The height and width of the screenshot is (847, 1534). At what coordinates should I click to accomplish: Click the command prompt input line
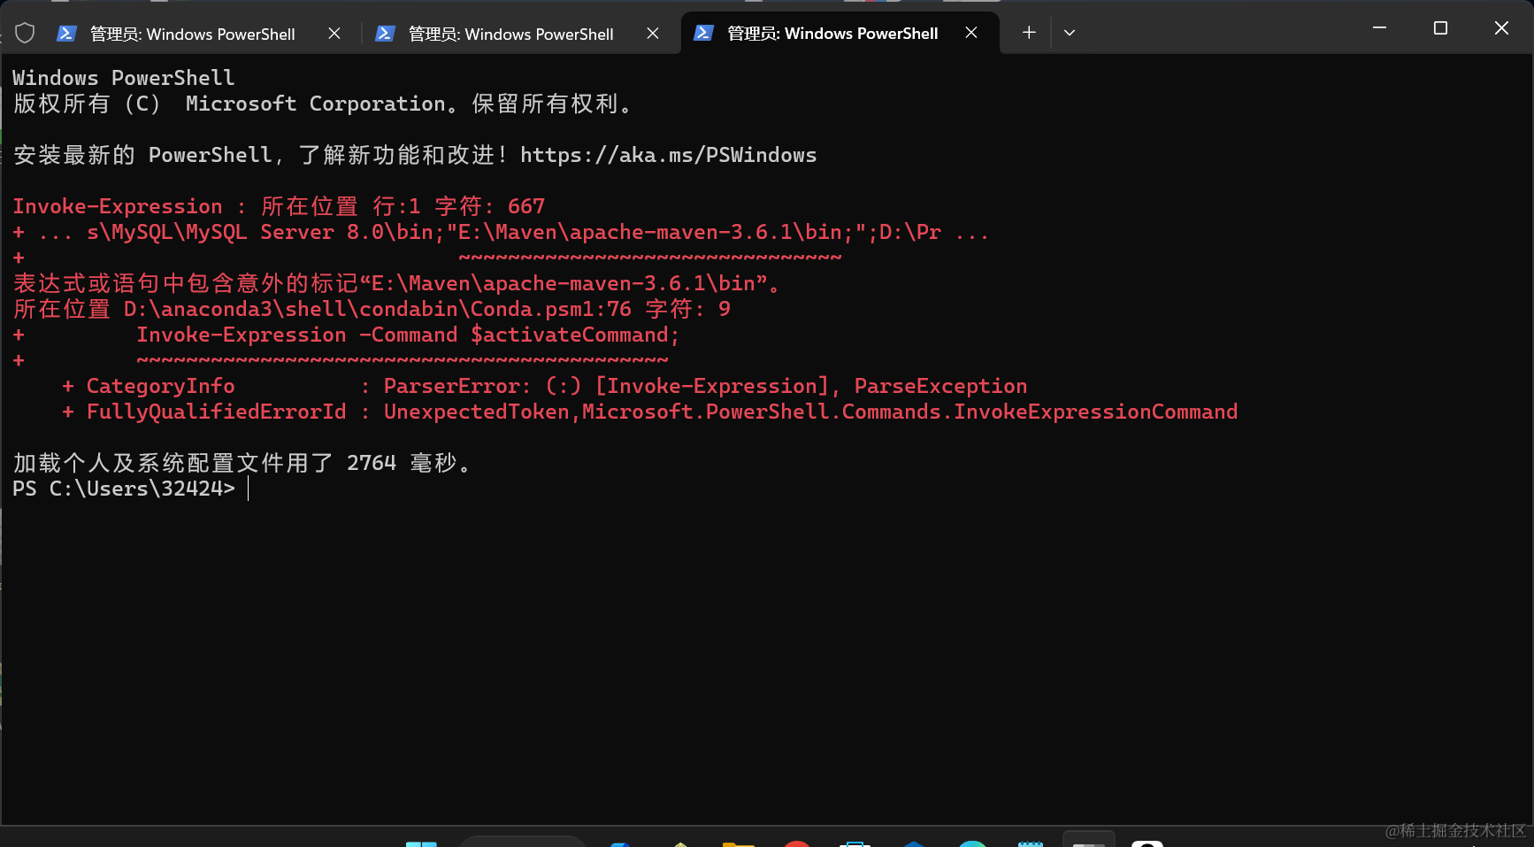point(248,489)
